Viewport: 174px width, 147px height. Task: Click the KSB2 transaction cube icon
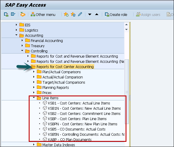(x=45, y=113)
